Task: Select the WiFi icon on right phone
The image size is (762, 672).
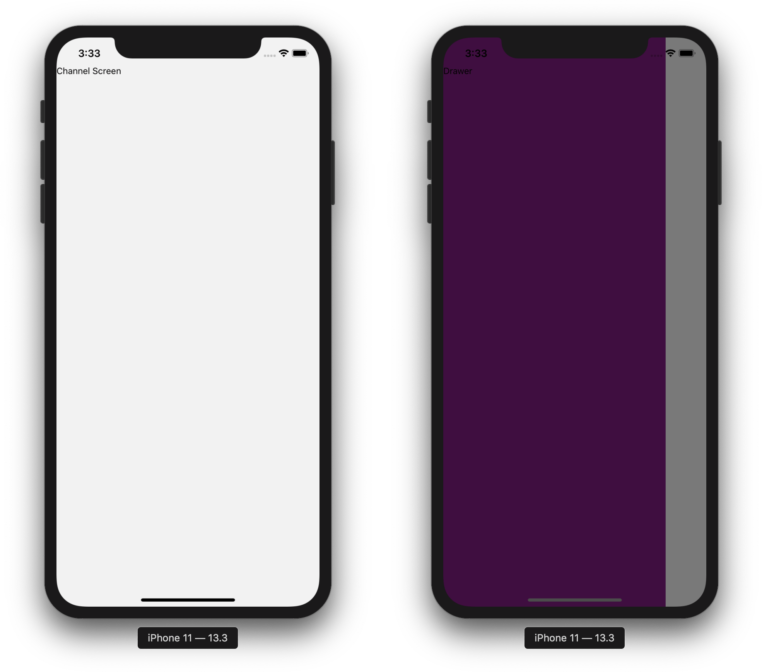Action: (669, 53)
